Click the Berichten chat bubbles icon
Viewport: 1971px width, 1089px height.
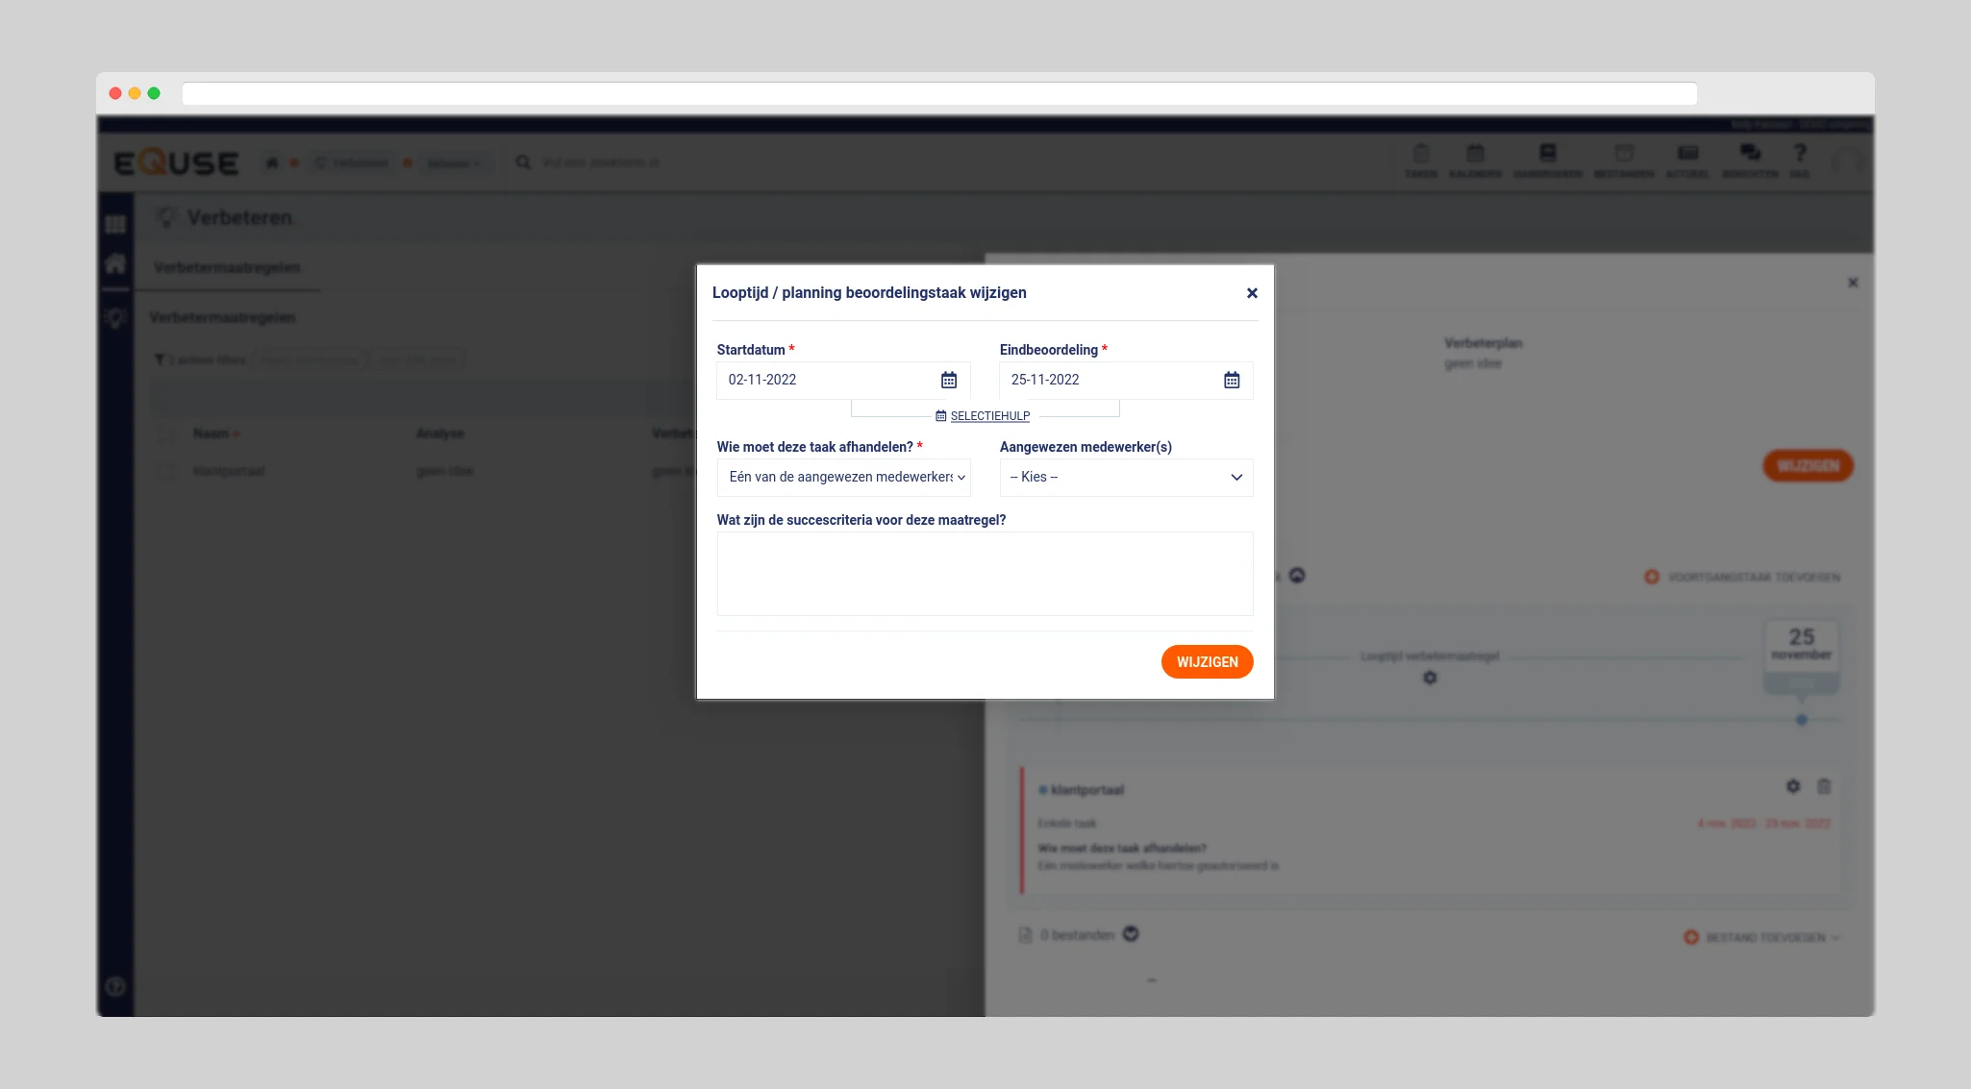[x=1749, y=154]
